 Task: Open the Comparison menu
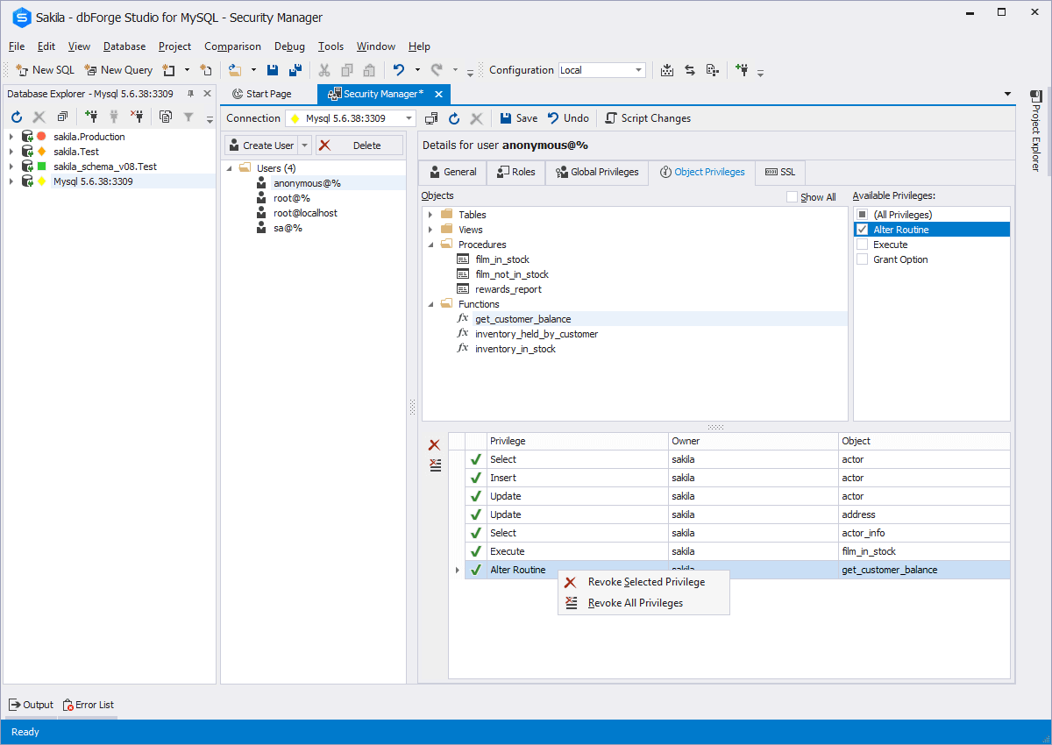[232, 46]
